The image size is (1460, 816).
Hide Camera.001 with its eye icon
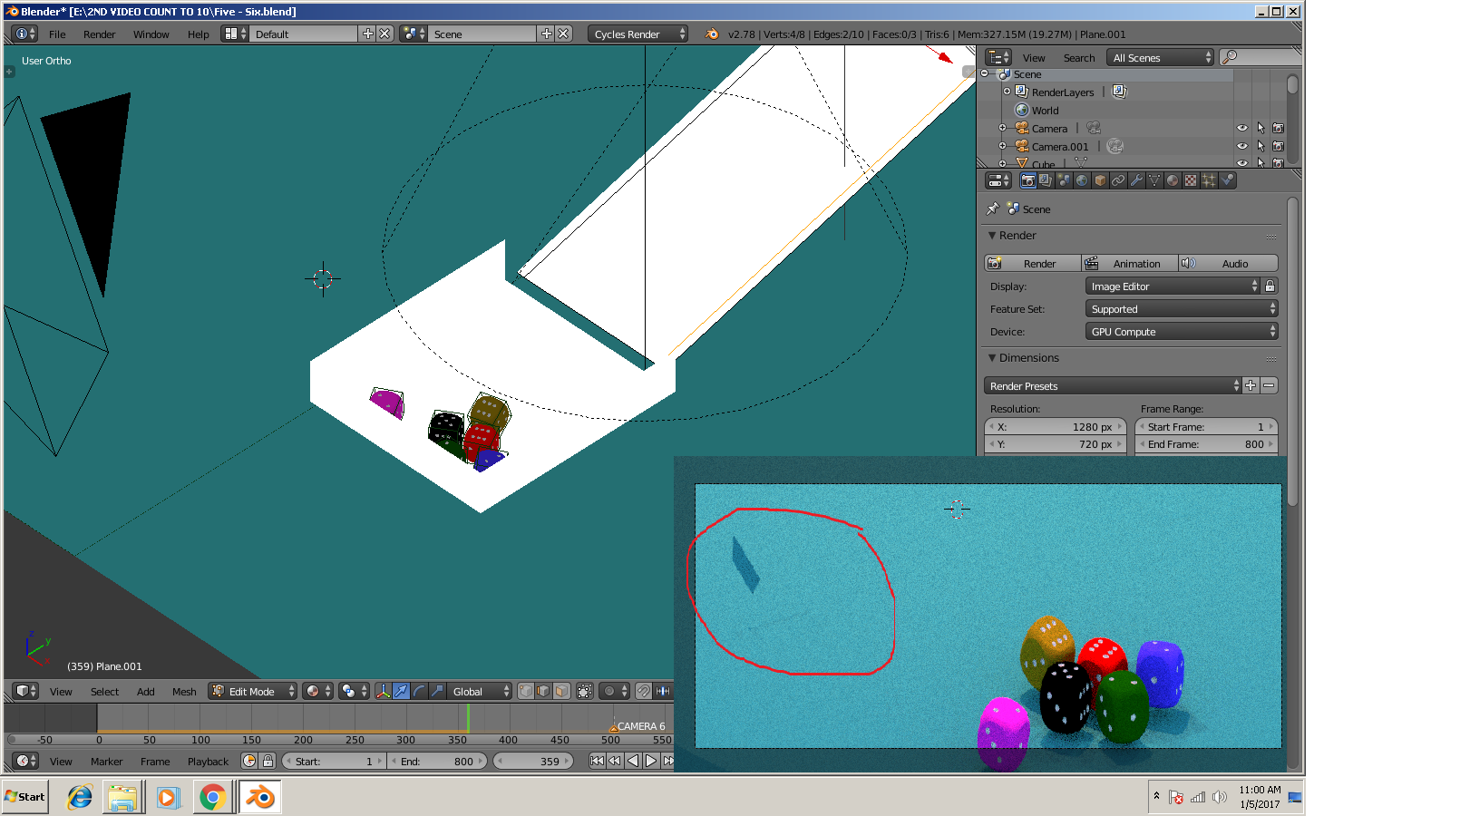click(x=1242, y=146)
